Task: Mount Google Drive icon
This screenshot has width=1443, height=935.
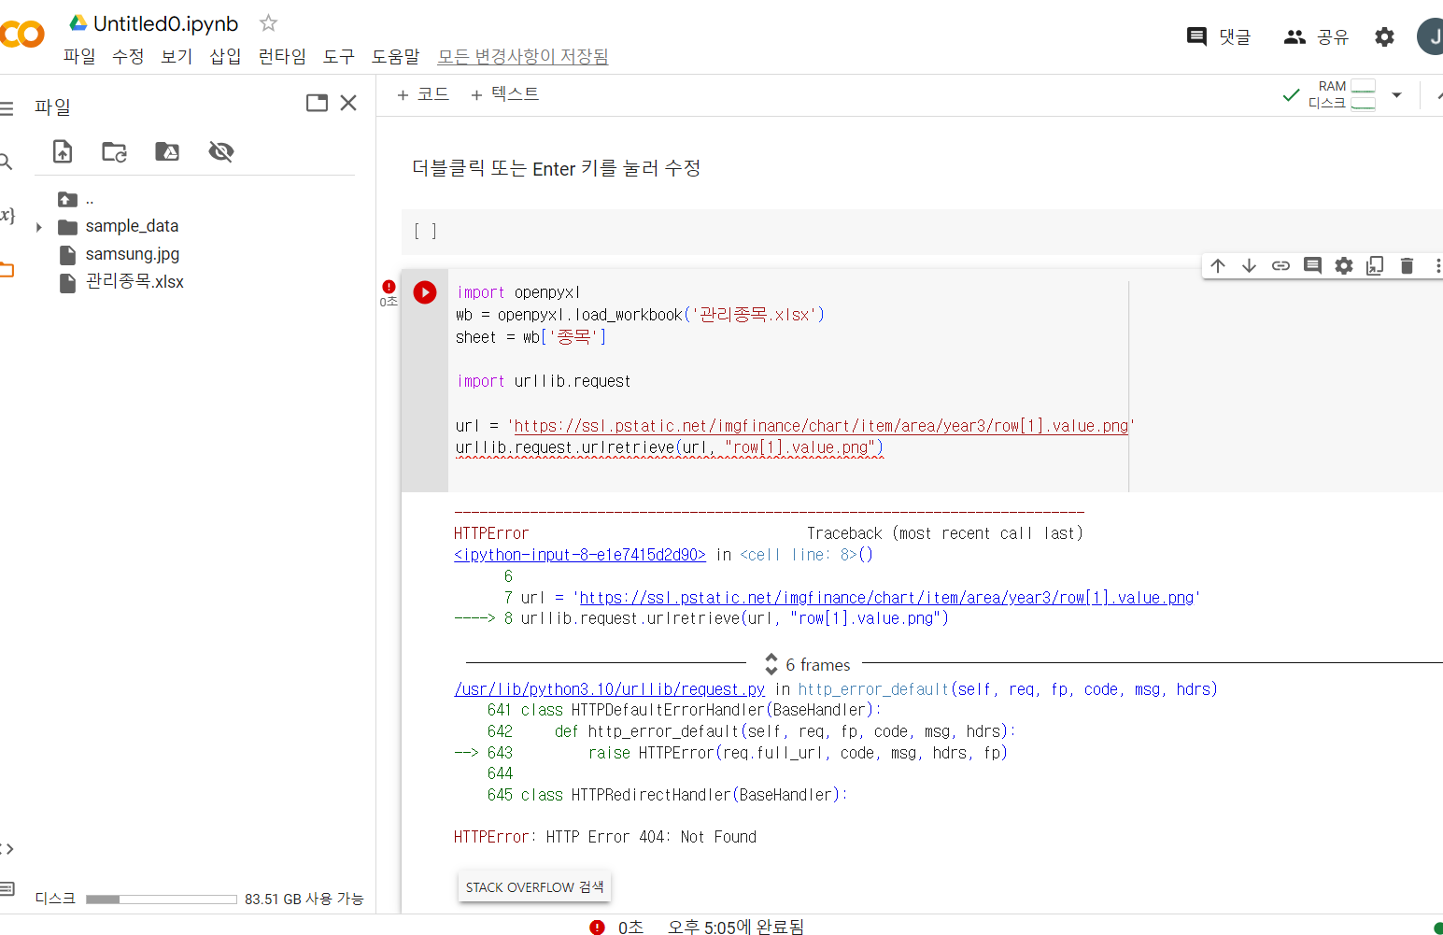Action: coord(167,151)
